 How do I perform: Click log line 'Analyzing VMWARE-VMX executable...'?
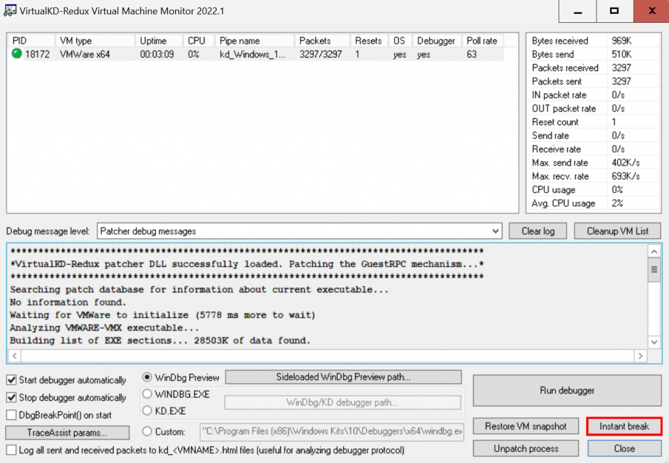(105, 328)
